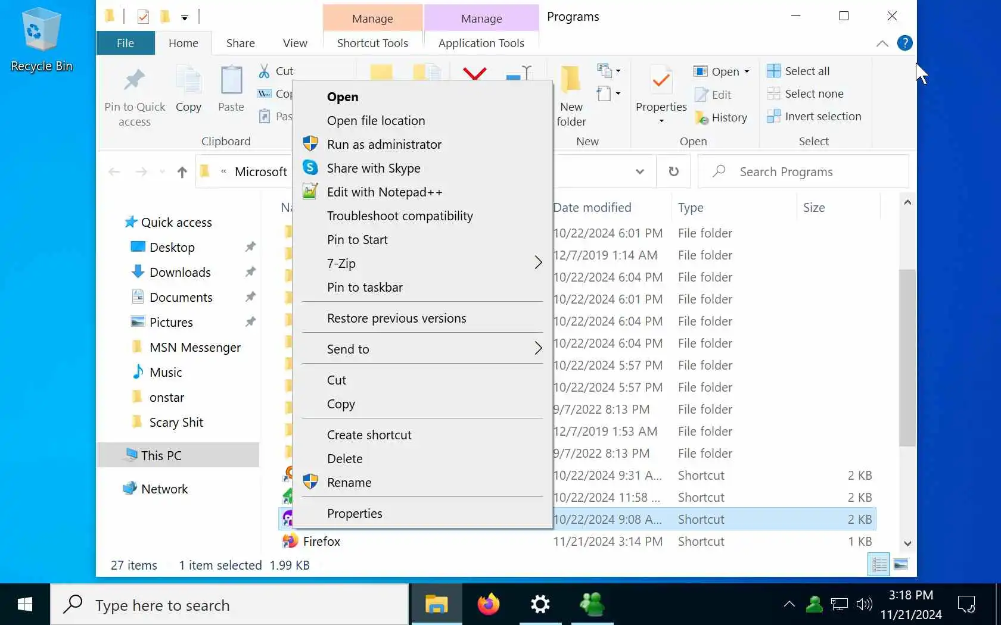Open the Windows Start button
The image size is (1001, 625).
click(25, 605)
